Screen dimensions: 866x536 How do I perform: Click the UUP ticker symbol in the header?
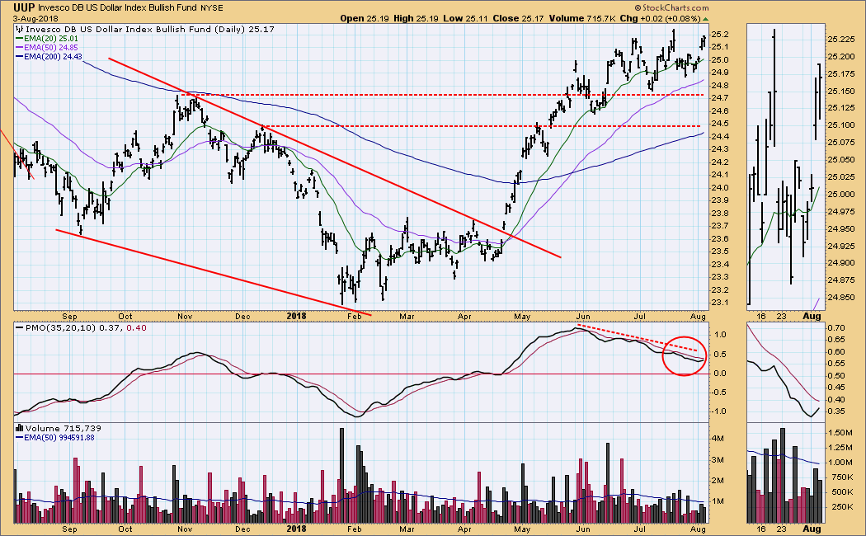(x=24, y=7)
